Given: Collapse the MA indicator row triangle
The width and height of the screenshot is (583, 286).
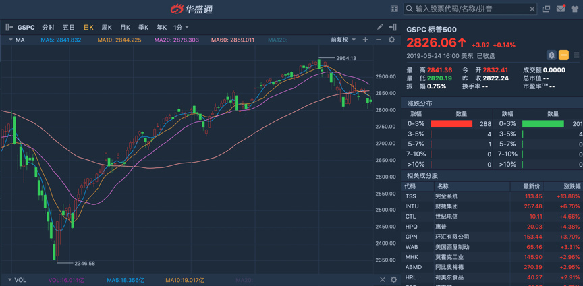Looking at the screenshot, I should click(10, 40).
